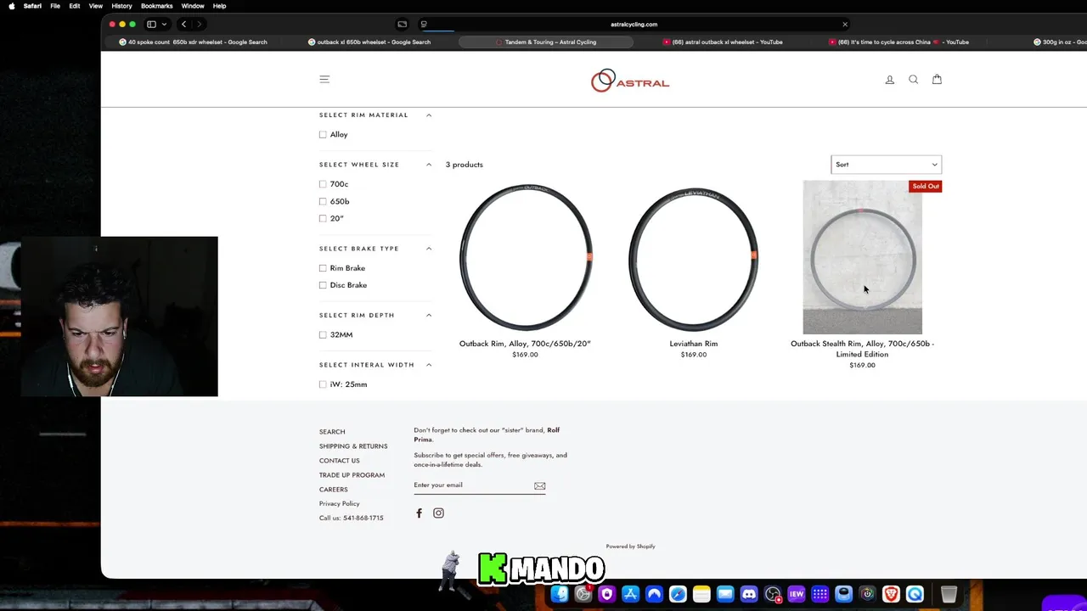Open Leviathan Rim product image
The width and height of the screenshot is (1087, 611).
tap(694, 257)
